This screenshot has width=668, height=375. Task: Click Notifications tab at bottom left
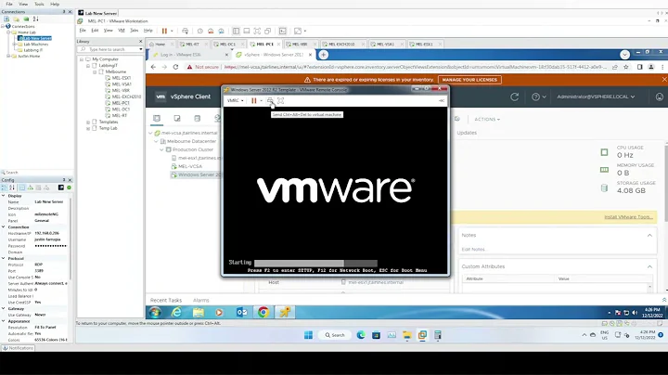tap(18, 348)
